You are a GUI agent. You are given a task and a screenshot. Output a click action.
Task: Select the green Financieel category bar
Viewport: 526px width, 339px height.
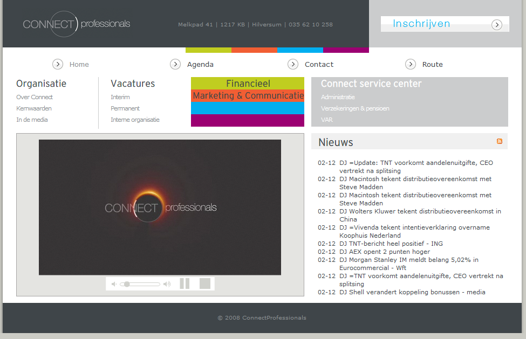pyautogui.click(x=248, y=83)
